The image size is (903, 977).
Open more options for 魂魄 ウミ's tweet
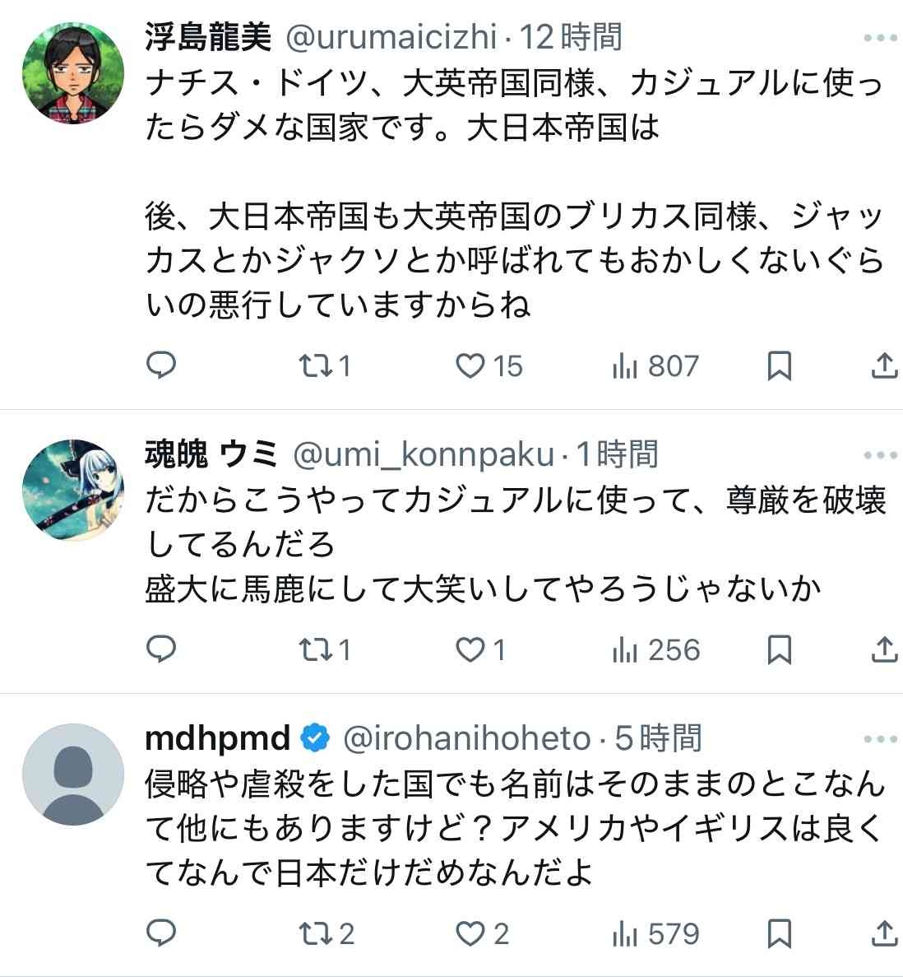tap(880, 454)
